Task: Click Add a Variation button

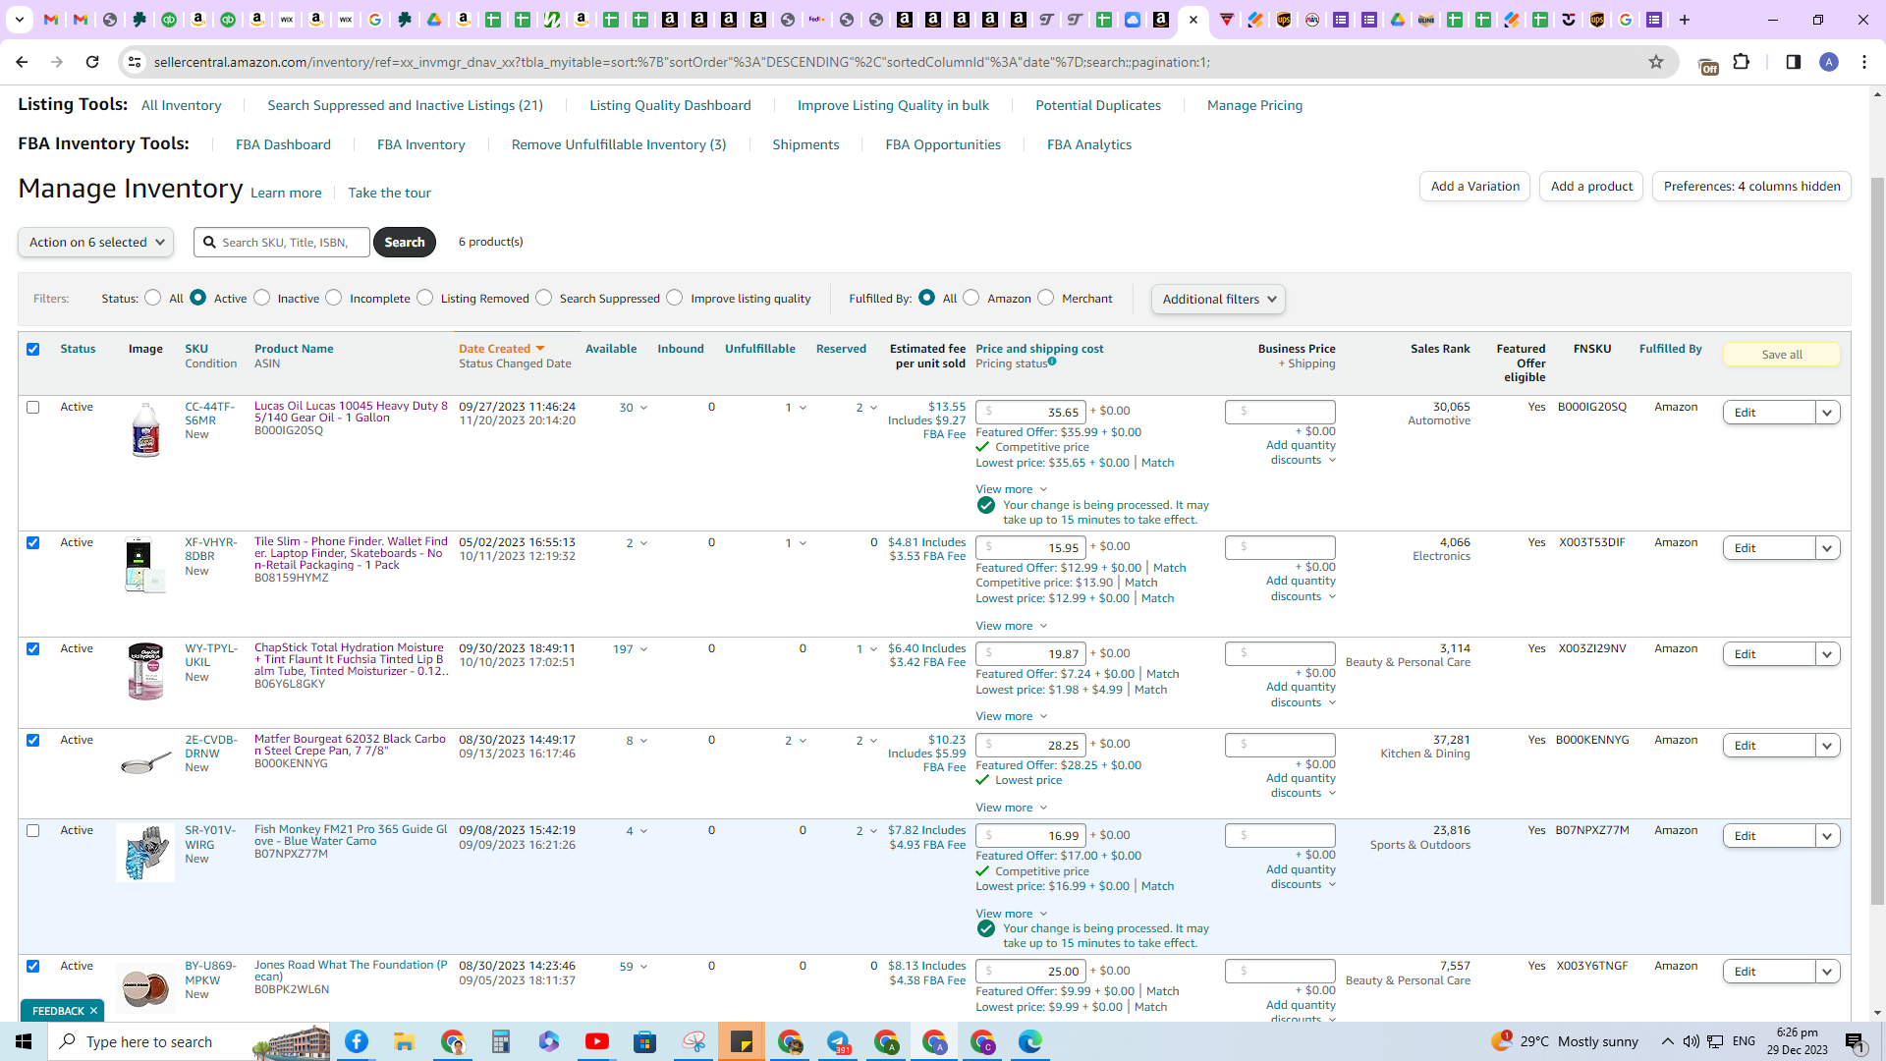Action: click(1474, 186)
